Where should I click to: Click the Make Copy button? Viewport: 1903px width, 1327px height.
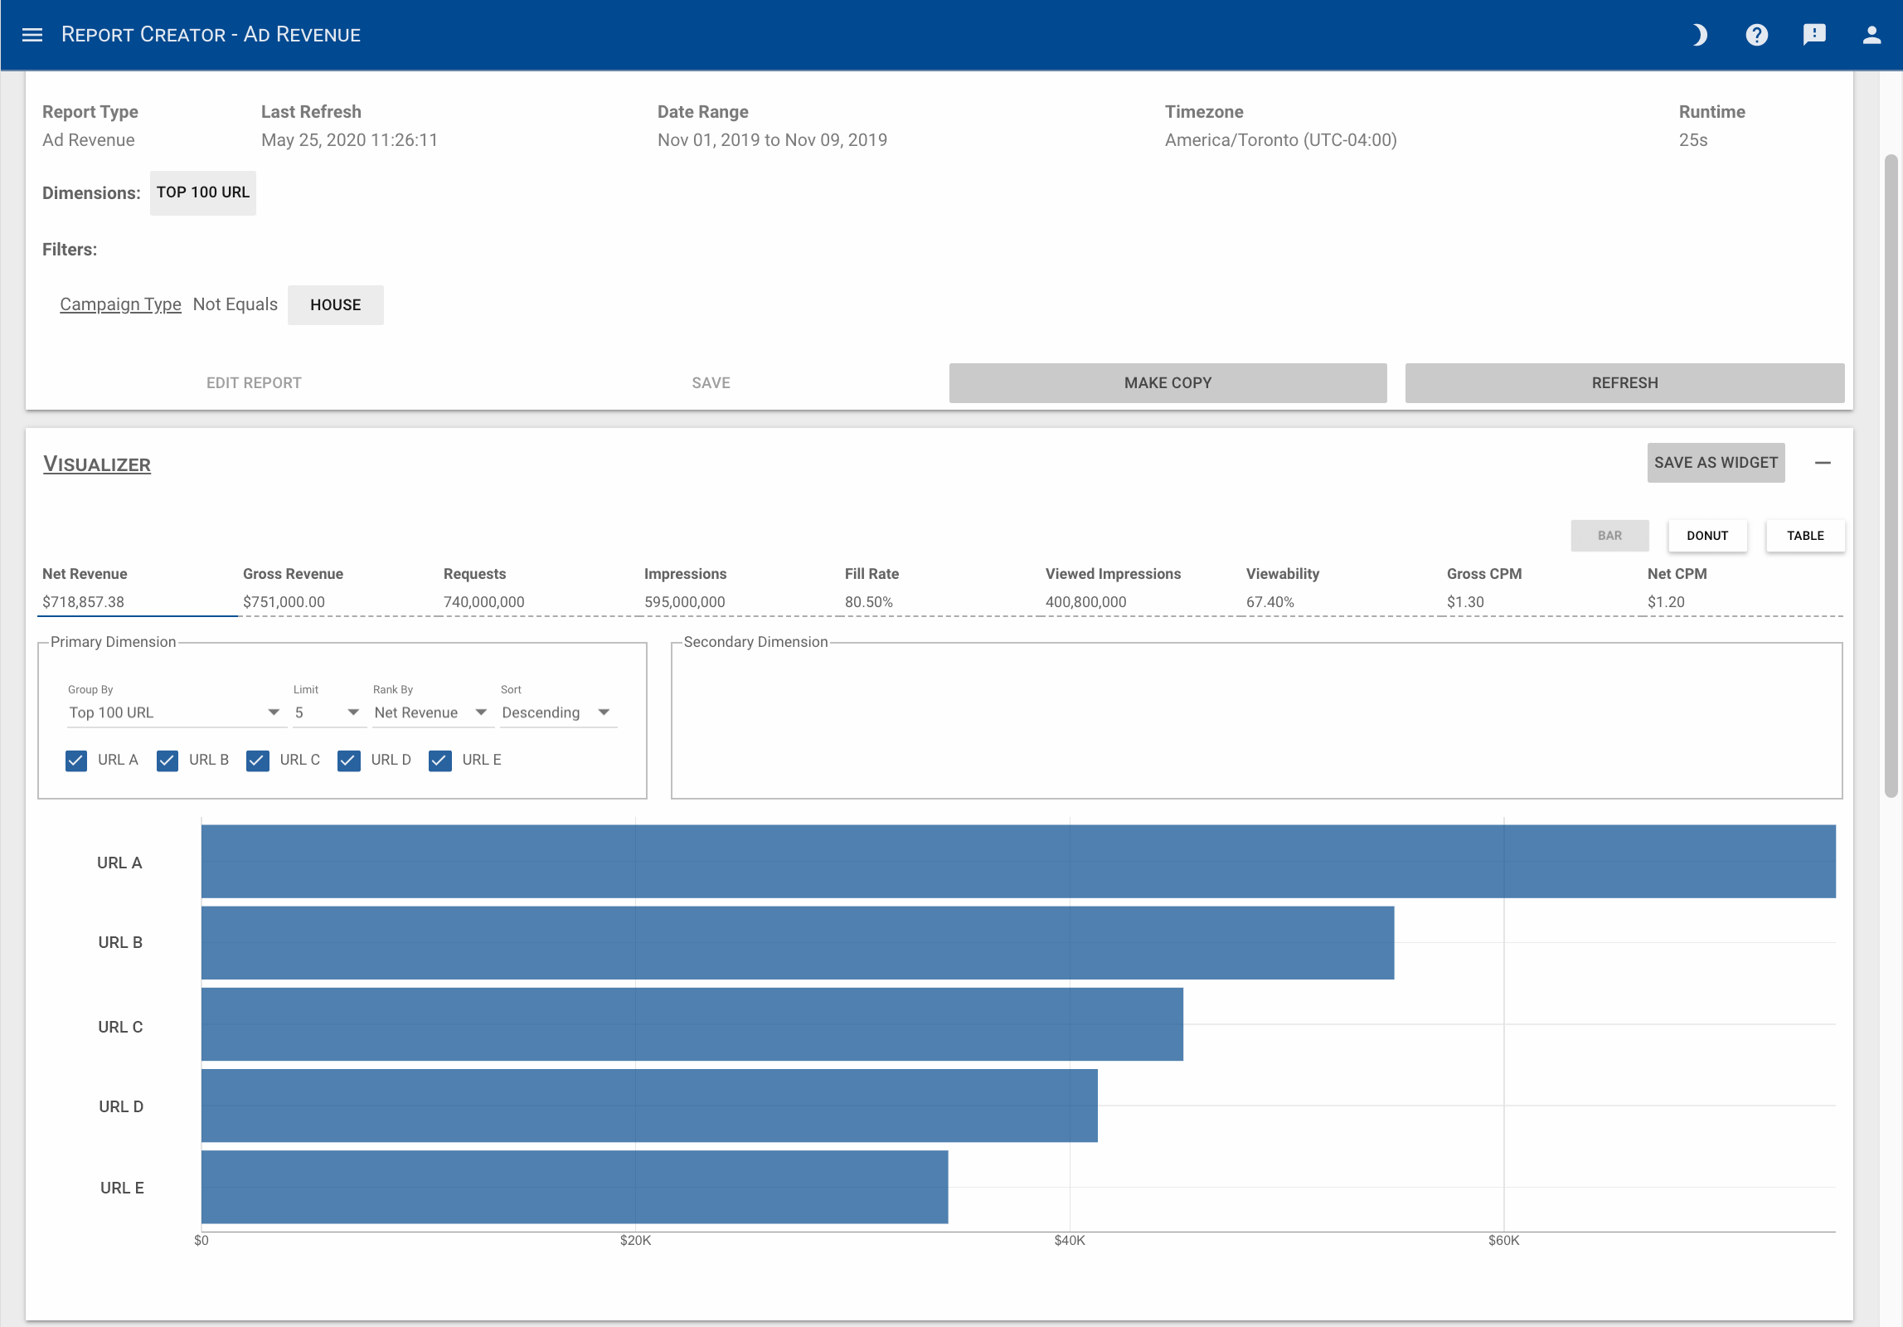tap(1167, 383)
